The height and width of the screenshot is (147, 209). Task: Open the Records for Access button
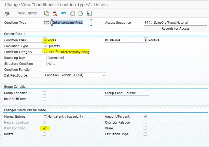pyautogui.click(x=175, y=28)
